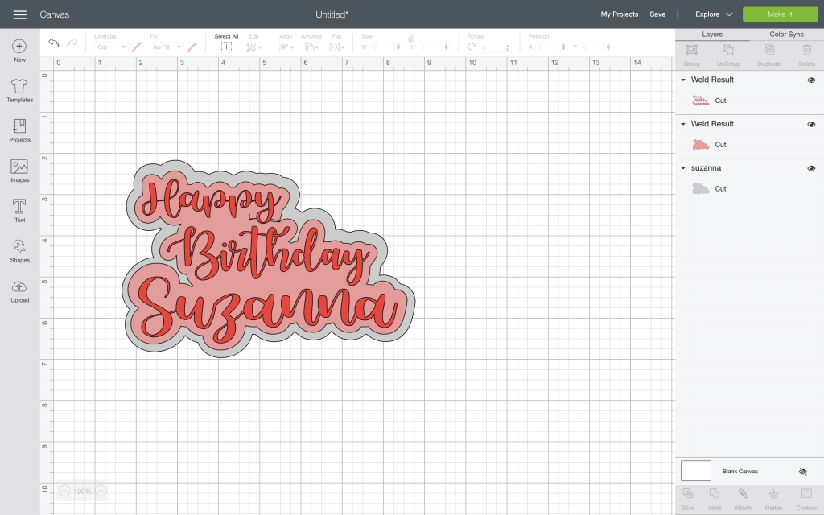
Task: Collapse the first Weld Result group
Action: pyautogui.click(x=683, y=80)
